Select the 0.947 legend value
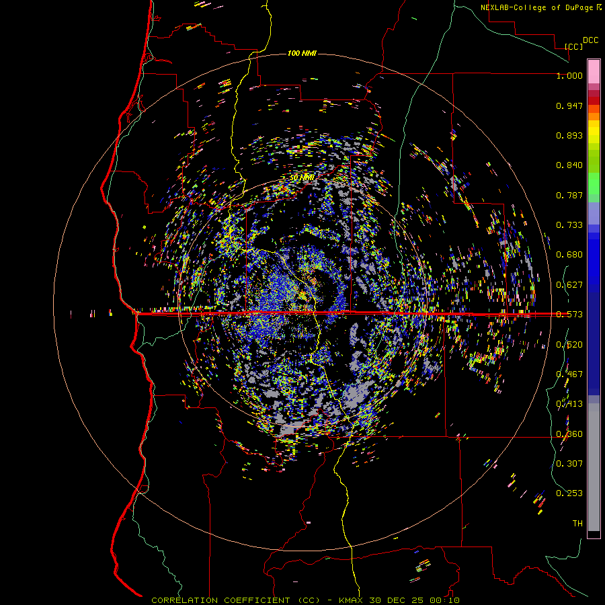The image size is (605, 605). [x=569, y=106]
